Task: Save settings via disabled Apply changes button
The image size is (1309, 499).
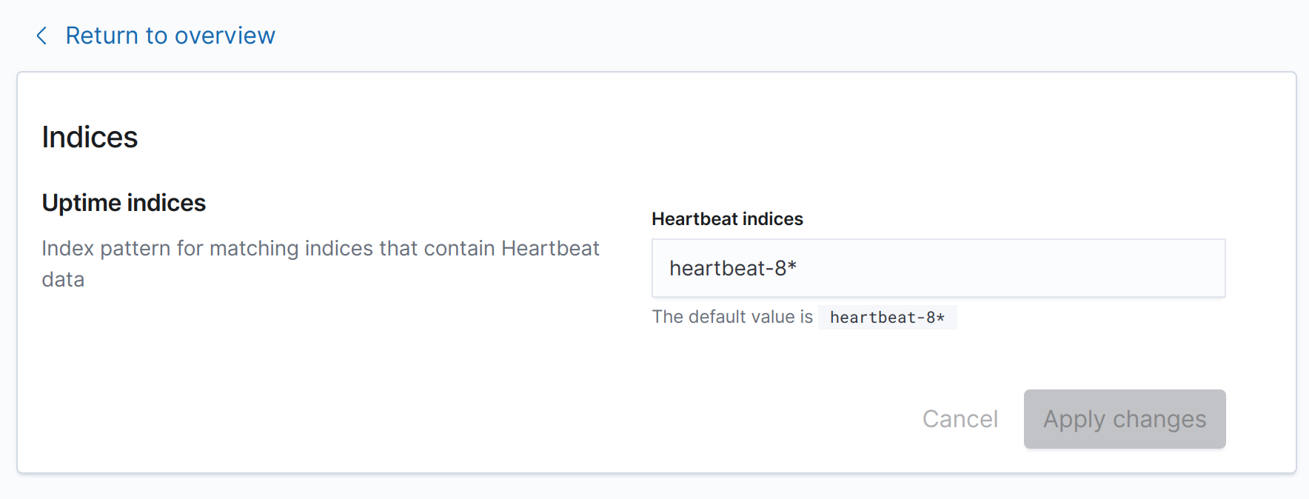Action: click(x=1124, y=419)
